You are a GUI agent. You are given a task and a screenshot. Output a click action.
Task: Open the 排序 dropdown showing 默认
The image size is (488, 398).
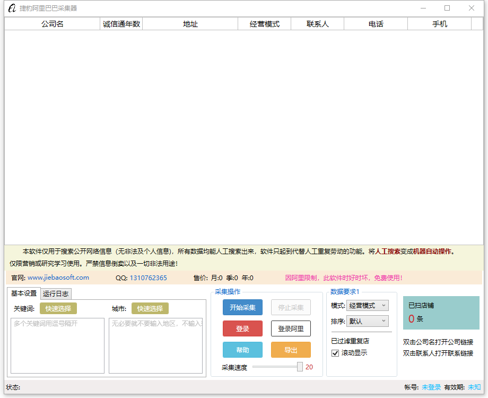pyautogui.click(x=368, y=321)
